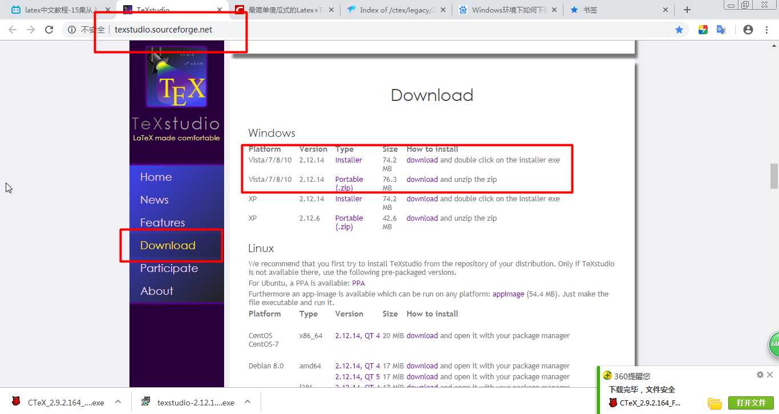
Task: Click 下载完毕,文件安全 message
Action: pos(642,389)
